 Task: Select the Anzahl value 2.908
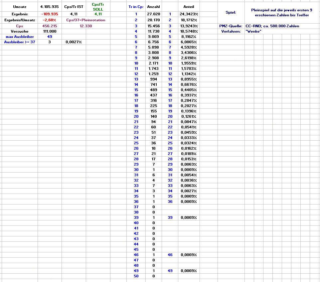click(x=153, y=58)
